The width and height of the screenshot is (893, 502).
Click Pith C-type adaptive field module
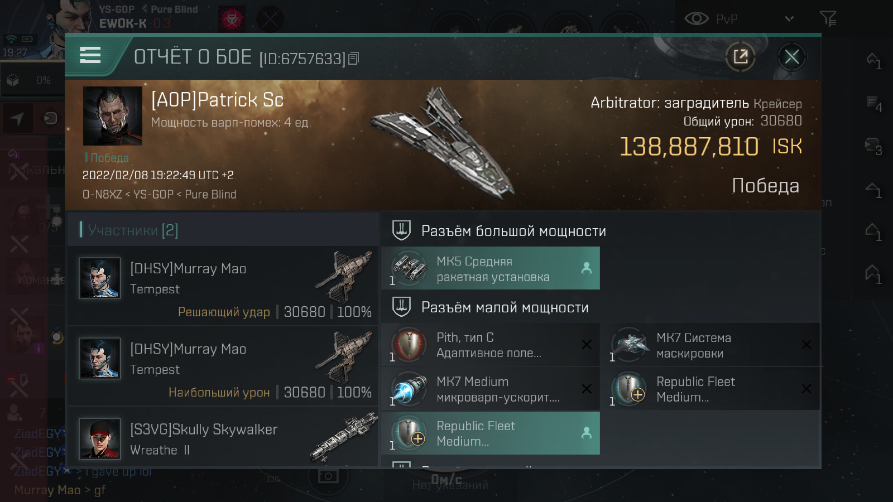point(491,345)
